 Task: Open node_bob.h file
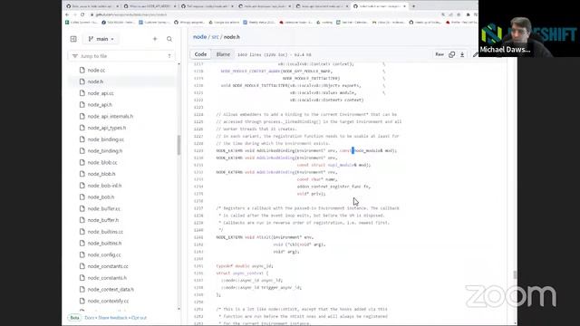point(101,197)
